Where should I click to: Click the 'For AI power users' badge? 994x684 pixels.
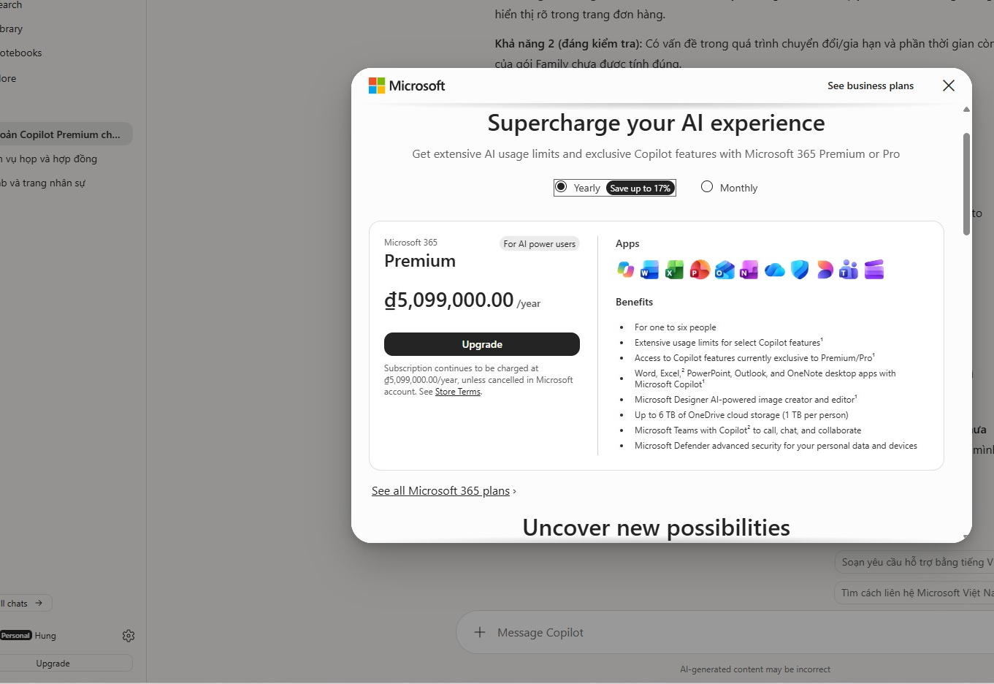[540, 244]
